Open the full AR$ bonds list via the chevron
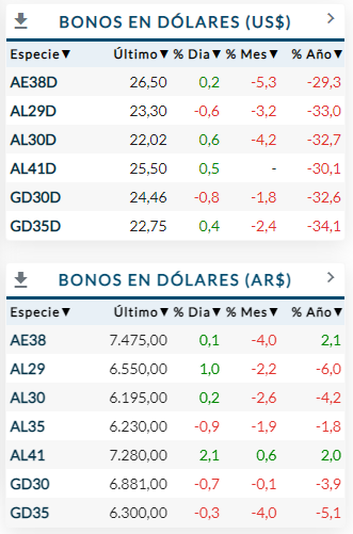 pyautogui.click(x=331, y=277)
